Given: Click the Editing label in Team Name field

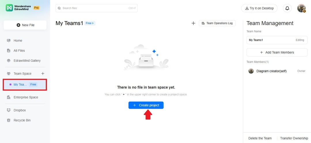Looking at the screenshot, I should point(300,40).
